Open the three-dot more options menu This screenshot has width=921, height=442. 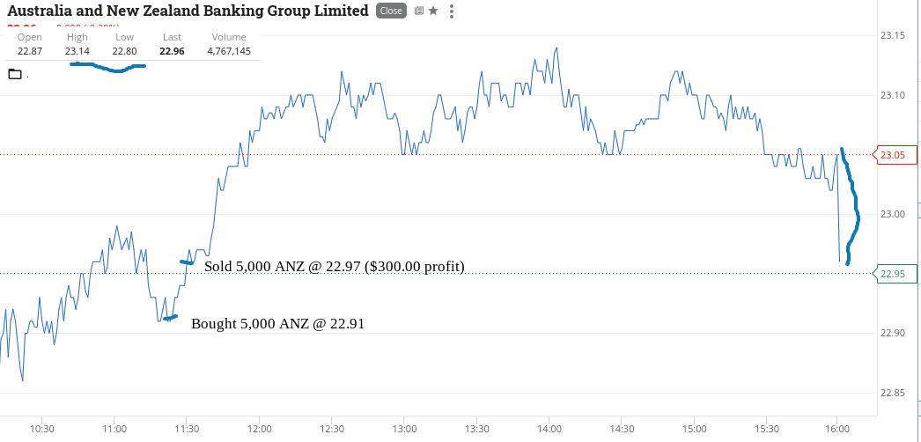click(451, 11)
